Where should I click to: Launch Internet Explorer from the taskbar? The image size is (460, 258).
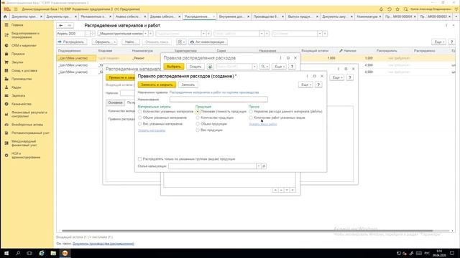click(42, 253)
